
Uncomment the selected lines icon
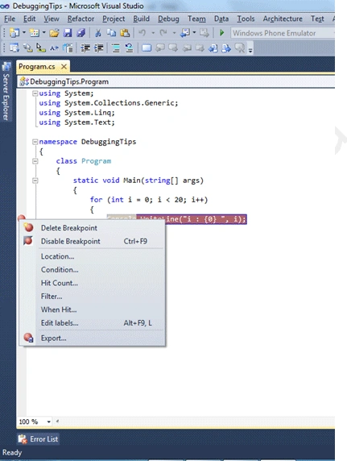[130, 48]
